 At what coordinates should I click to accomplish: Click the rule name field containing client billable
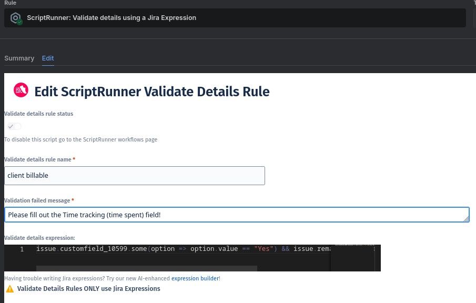[135, 176]
